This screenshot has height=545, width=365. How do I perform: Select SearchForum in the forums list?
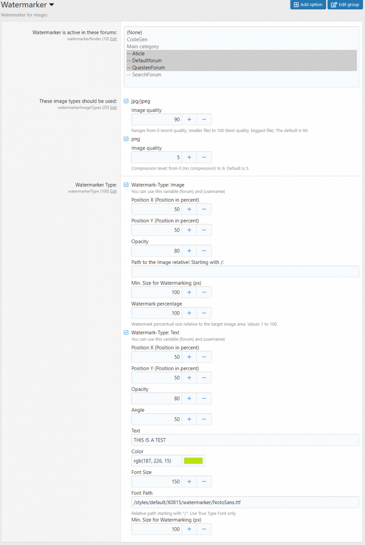[x=144, y=75]
